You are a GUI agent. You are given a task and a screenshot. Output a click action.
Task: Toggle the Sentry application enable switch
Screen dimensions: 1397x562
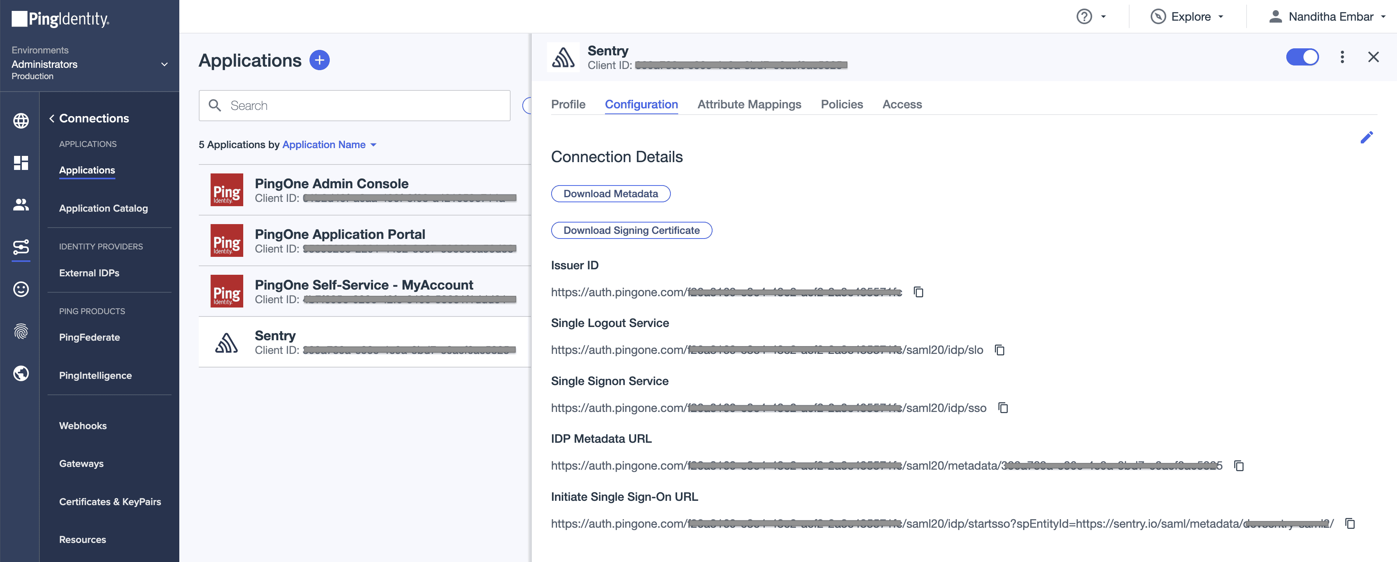pos(1303,56)
